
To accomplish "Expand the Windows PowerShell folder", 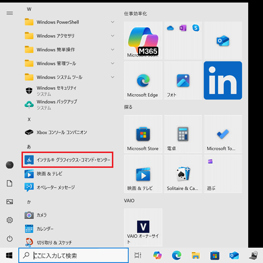I will click(69, 22).
